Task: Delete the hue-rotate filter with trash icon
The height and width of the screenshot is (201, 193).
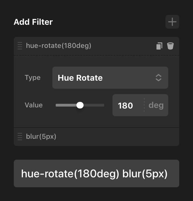Action: [170, 46]
